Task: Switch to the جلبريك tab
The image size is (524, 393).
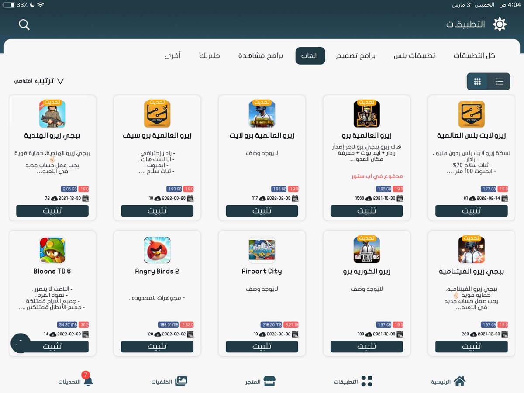Action: pyautogui.click(x=210, y=56)
